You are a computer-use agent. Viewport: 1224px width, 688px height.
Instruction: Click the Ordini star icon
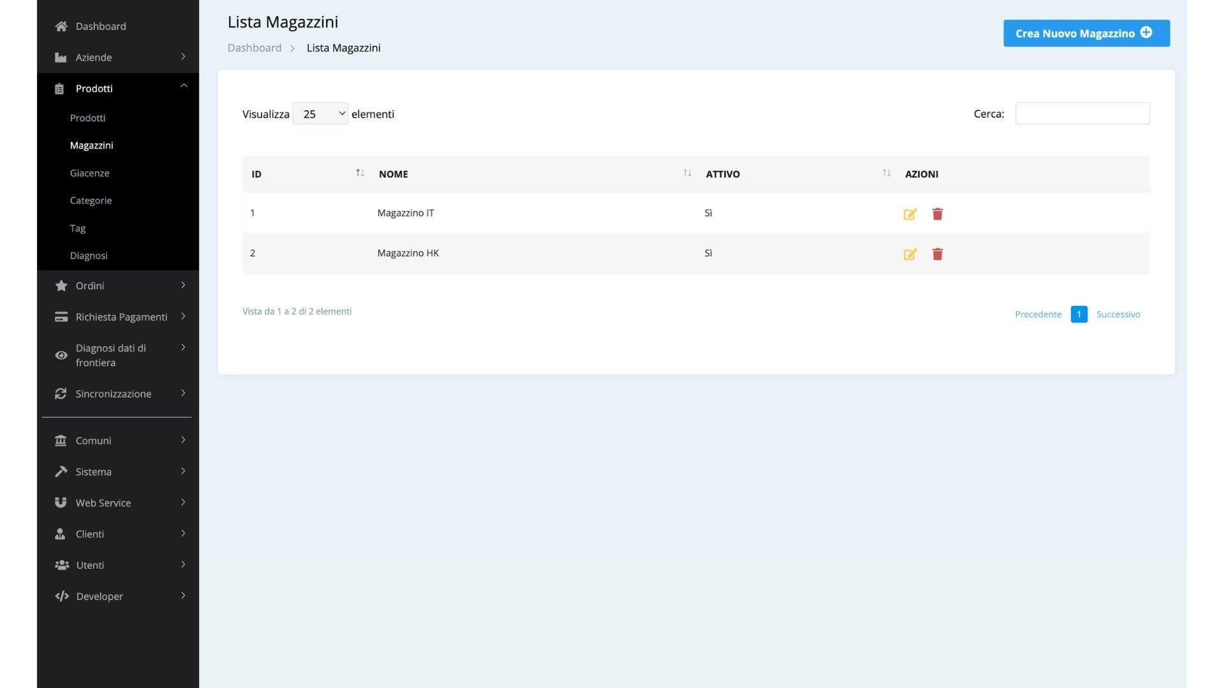pyautogui.click(x=61, y=285)
